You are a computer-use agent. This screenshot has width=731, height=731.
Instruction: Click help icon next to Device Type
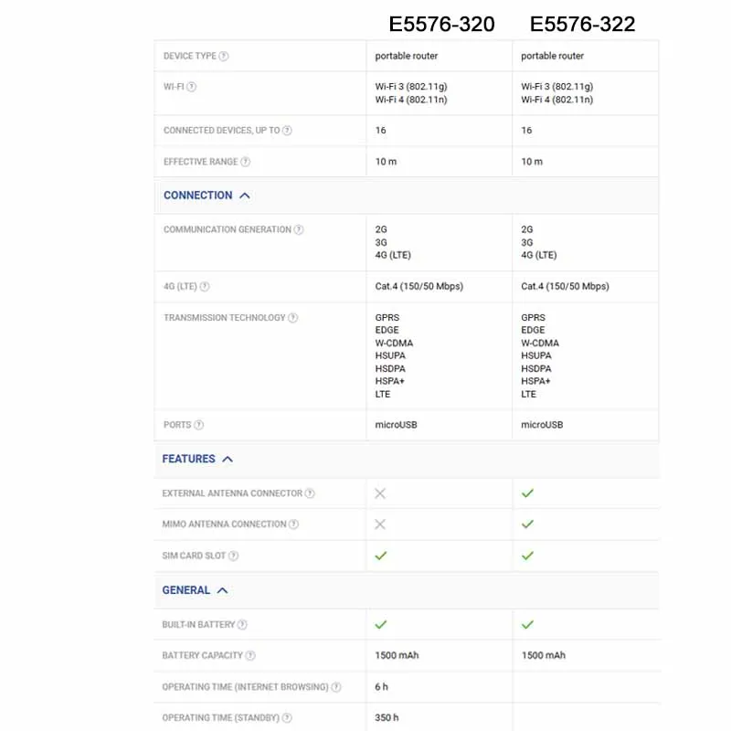pyautogui.click(x=224, y=56)
